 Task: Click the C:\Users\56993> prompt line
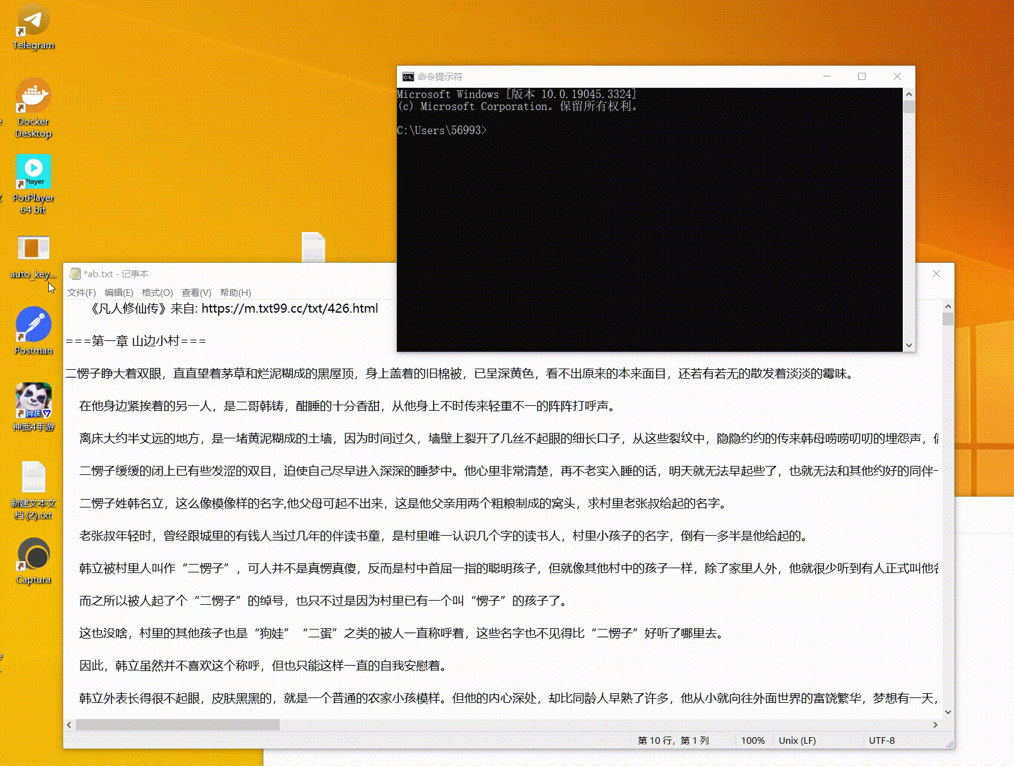[x=442, y=130]
